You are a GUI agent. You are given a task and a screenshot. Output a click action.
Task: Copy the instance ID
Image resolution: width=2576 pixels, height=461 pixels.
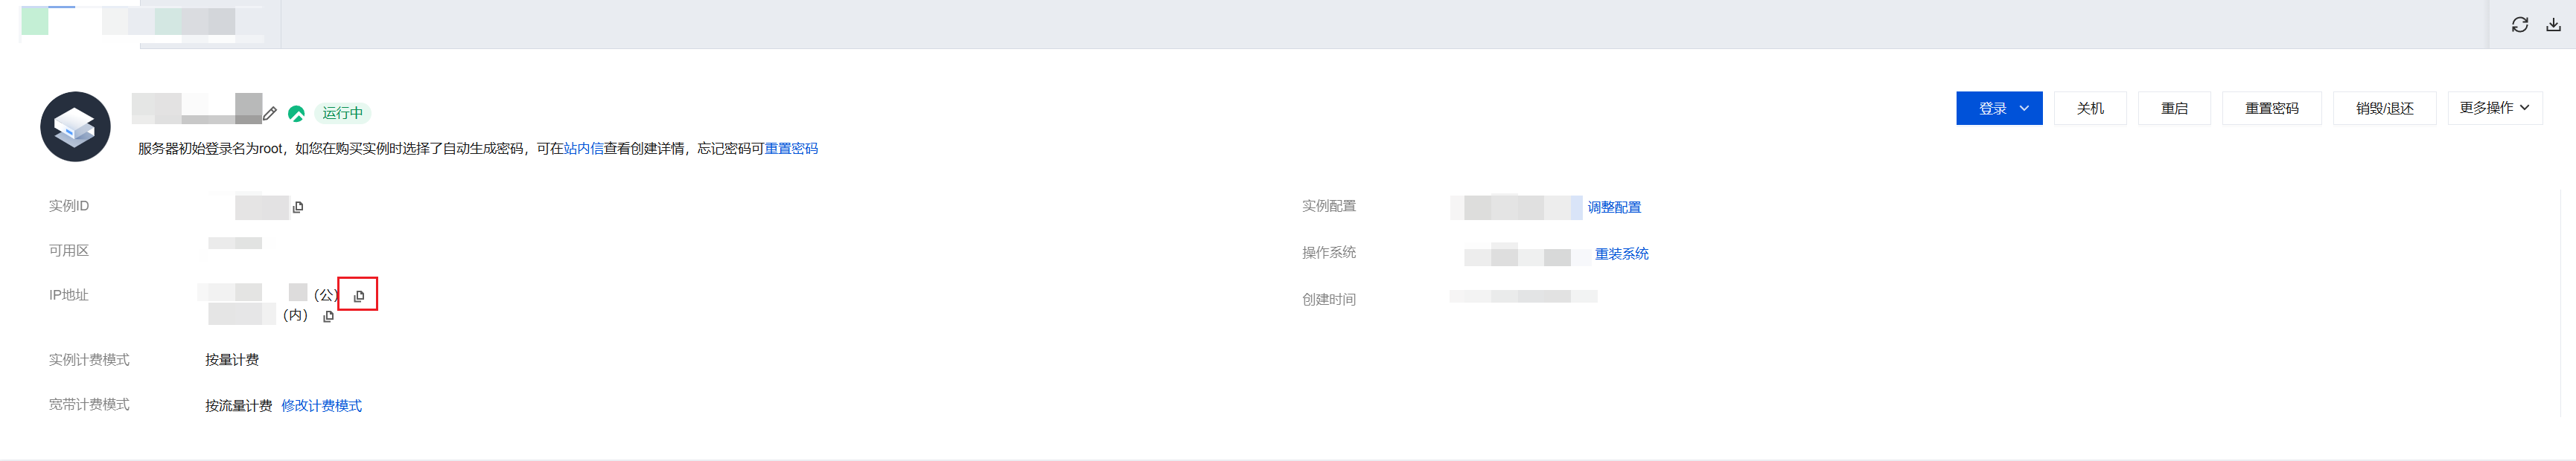pyautogui.click(x=298, y=207)
